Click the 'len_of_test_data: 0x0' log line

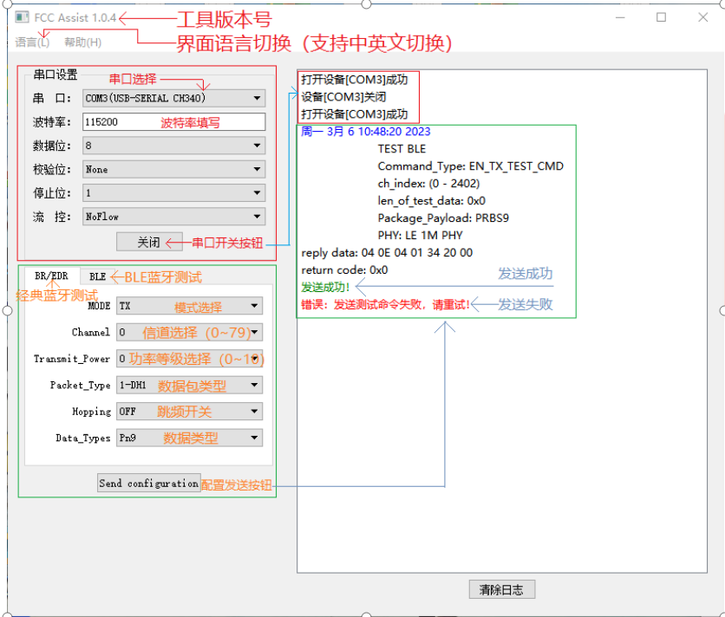[432, 200]
